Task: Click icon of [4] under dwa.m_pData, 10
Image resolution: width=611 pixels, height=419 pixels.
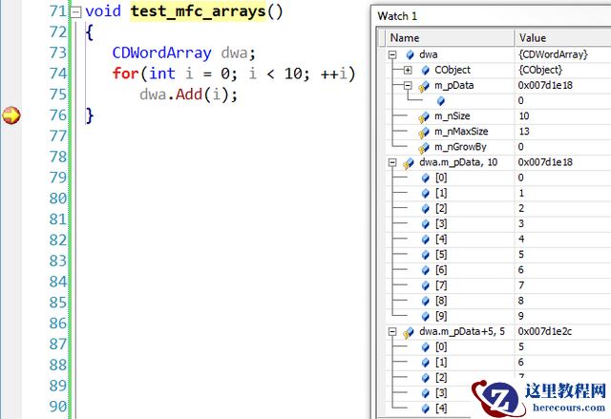Action: coord(426,240)
